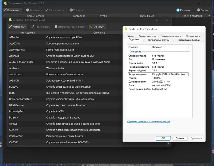
Task: Switch to Безопасность tab
Action: tap(194, 36)
